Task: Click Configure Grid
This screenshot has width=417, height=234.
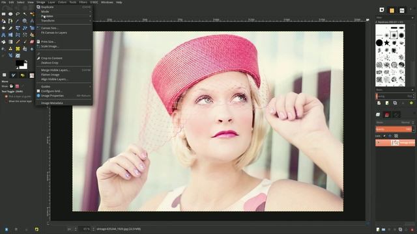Action: point(65,91)
